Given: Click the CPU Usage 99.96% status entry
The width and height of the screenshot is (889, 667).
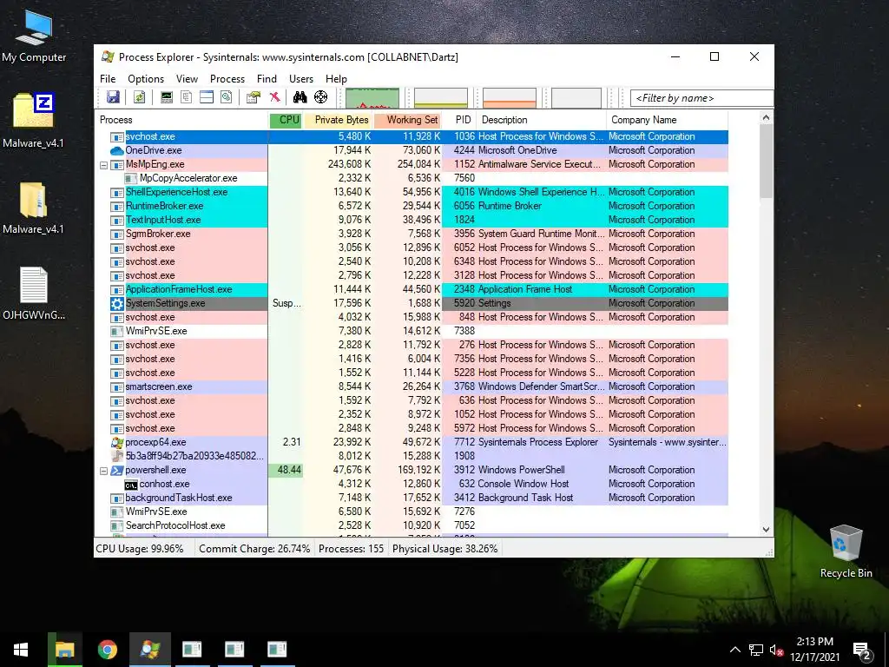Looking at the screenshot, I should (x=140, y=549).
